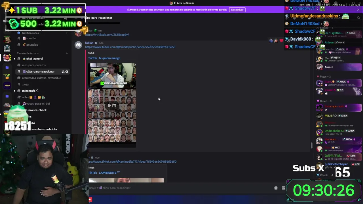The height and width of the screenshot is (204, 363).
Task: Open the info-para-eventos channel
Action: tap(42, 65)
